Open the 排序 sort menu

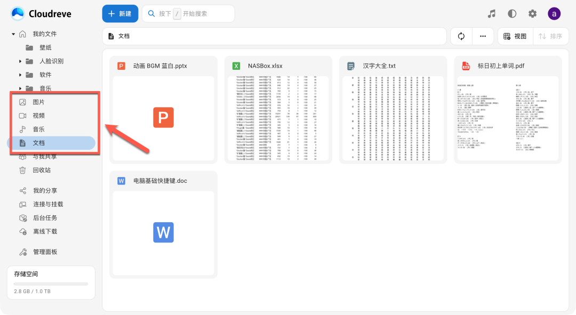550,36
